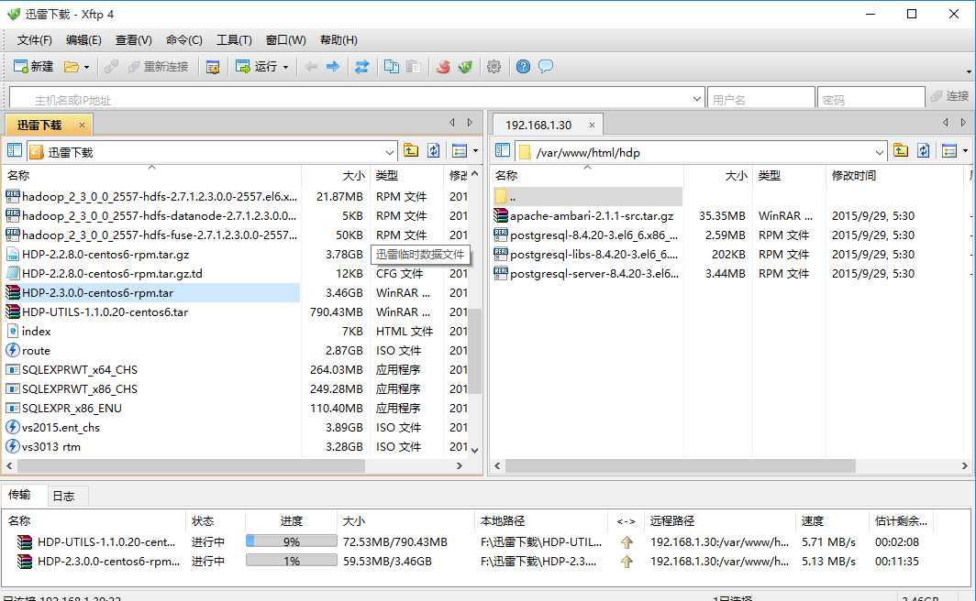Open the session properties icon in toolbar

pyautogui.click(x=213, y=67)
